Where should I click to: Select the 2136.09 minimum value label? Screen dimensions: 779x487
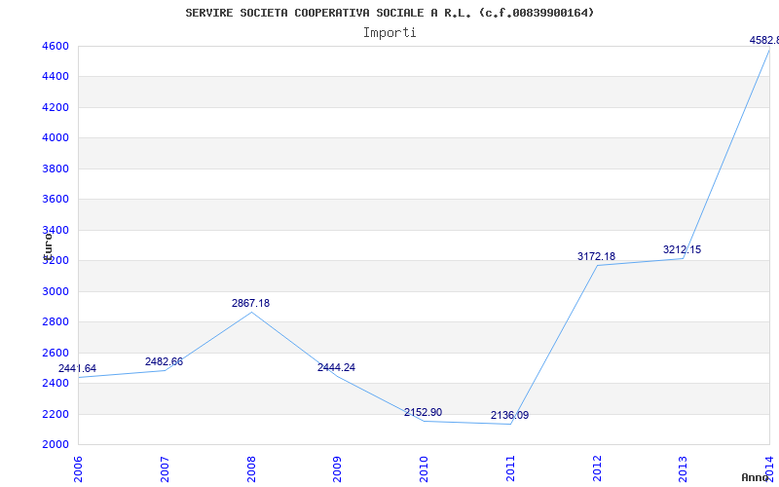[x=509, y=416]
